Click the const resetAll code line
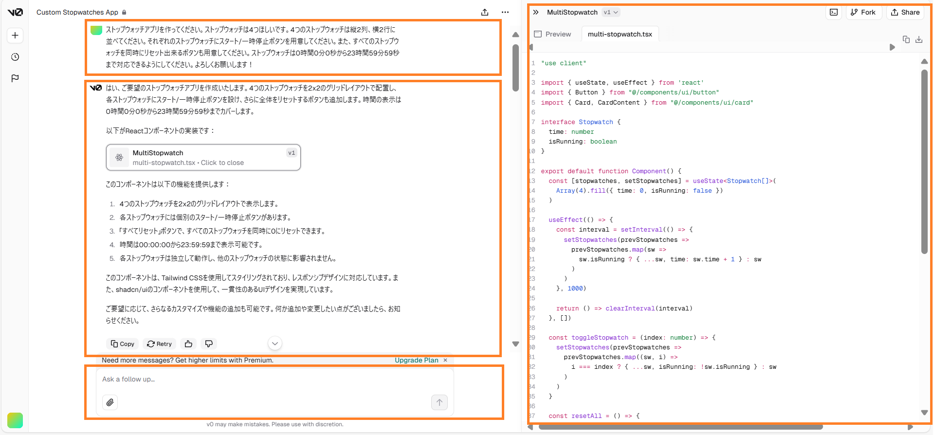Viewport: 934px width, 435px height. click(594, 416)
